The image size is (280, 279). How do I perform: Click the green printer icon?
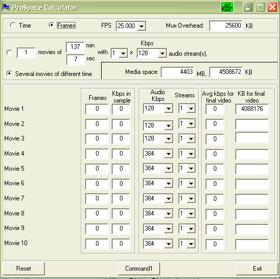point(227,7)
